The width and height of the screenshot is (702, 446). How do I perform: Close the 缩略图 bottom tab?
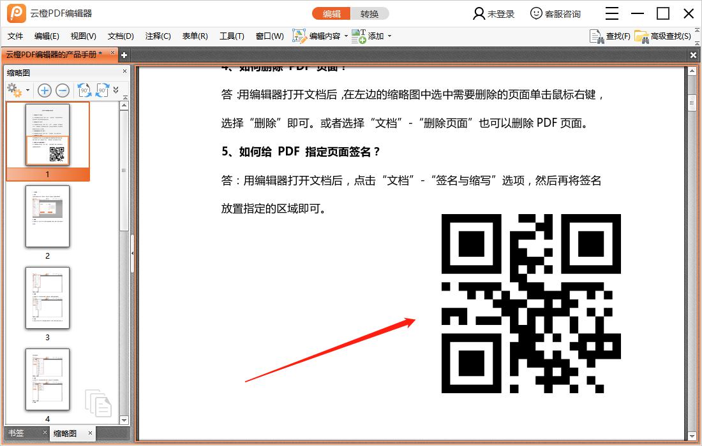click(x=90, y=433)
